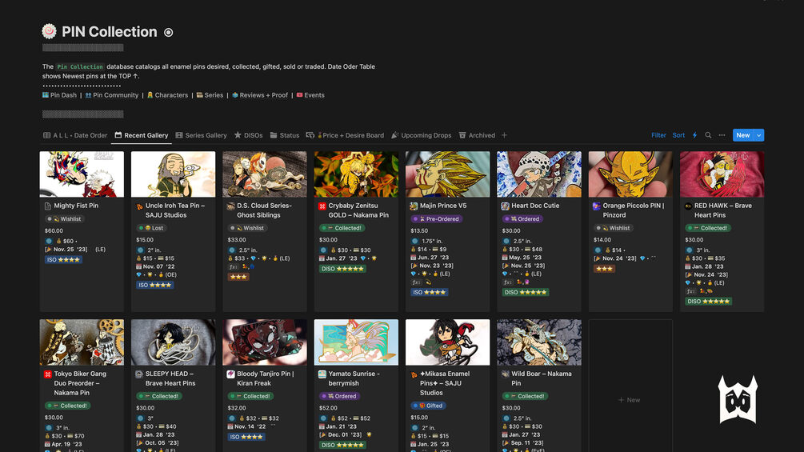Click the Pin Community people icon
Viewport: 804px width, 452px height.
[x=88, y=95]
